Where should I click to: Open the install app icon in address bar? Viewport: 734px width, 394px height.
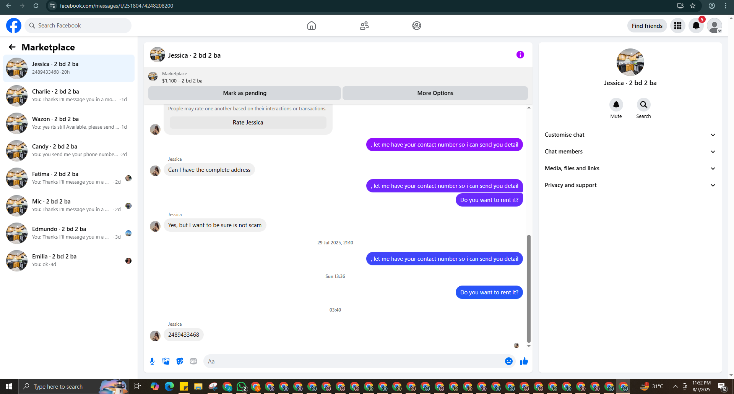click(x=680, y=6)
